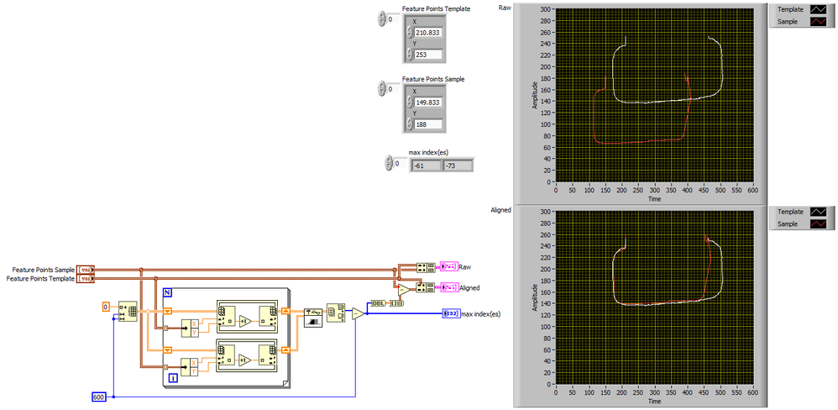The image size is (838, 410).
Task: Click the Feature Points Template index field
Action: coord(393,19)
